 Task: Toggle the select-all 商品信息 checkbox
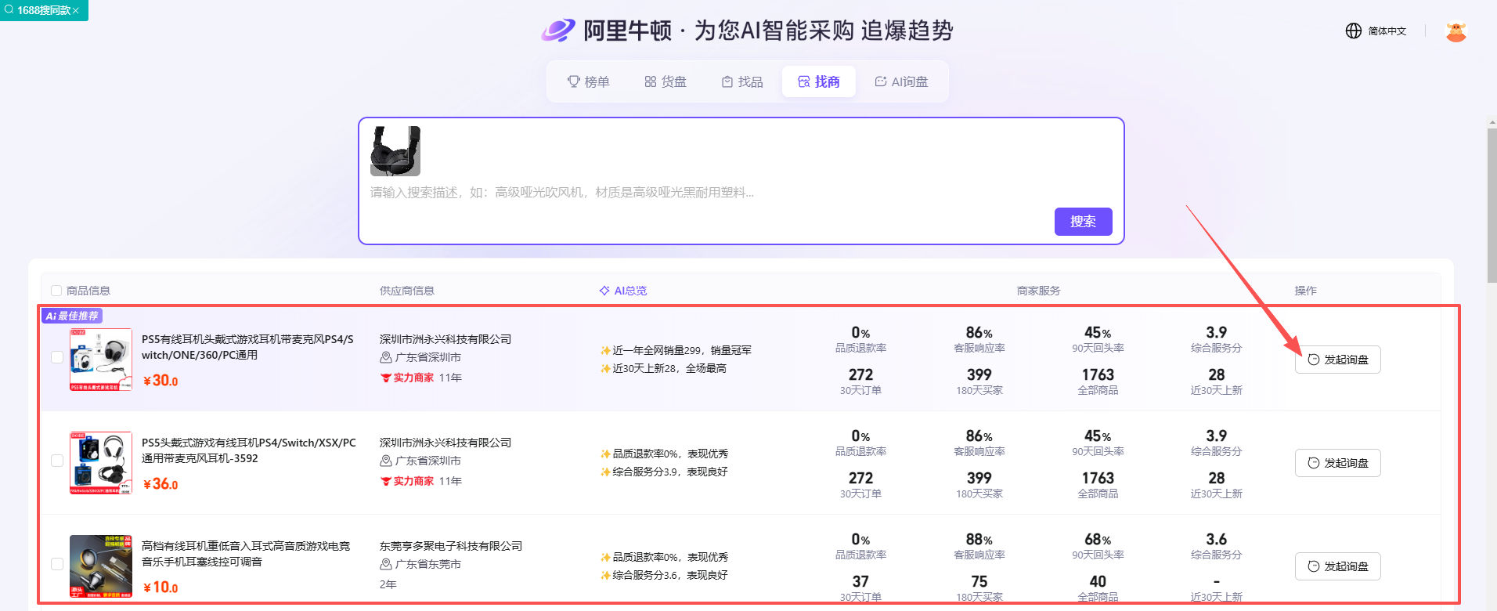[56, 291]
